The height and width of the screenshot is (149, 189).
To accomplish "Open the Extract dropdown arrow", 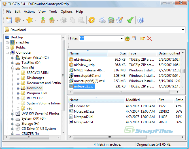I will point(58,20).
